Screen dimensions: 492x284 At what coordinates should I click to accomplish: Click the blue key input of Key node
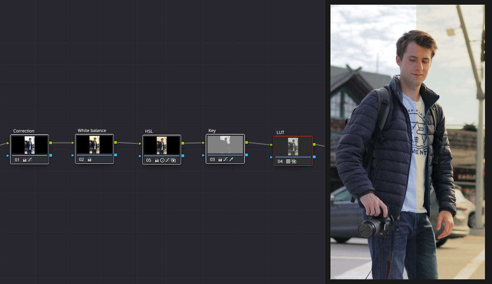pyautogui.click(x=203, y=155)
